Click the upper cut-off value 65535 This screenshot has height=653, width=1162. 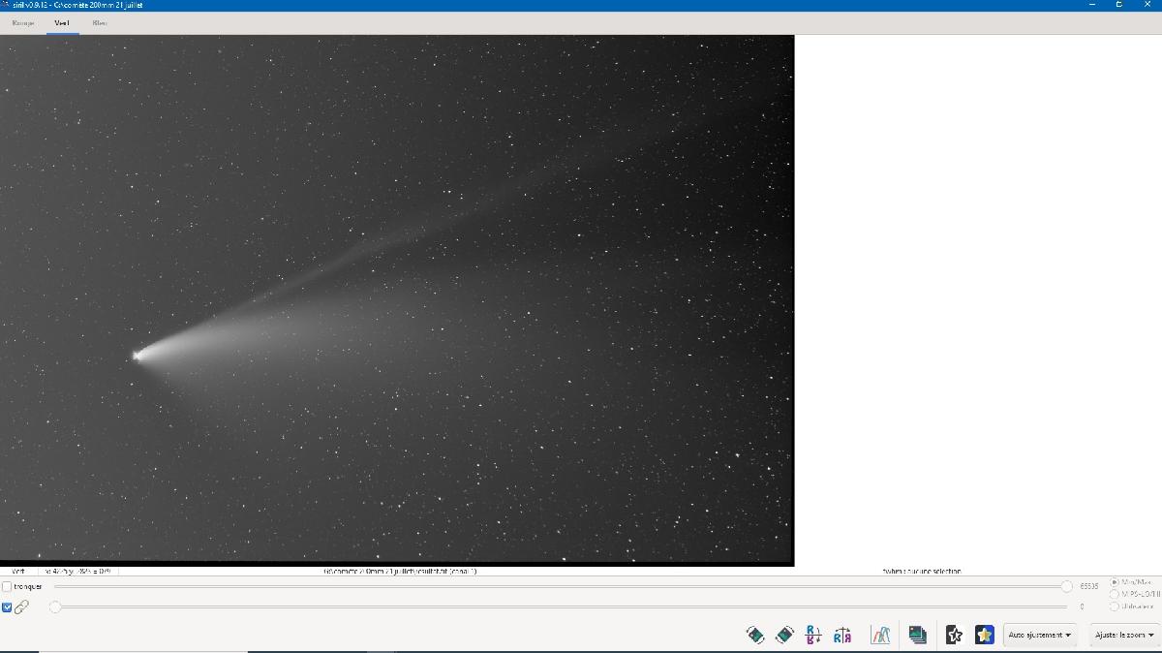point(1089,586)
